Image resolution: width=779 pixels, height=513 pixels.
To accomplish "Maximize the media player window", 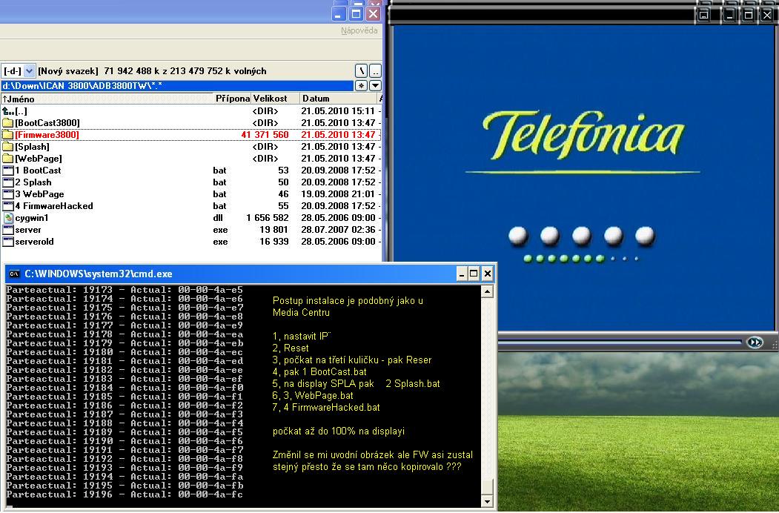I will 748,15.
